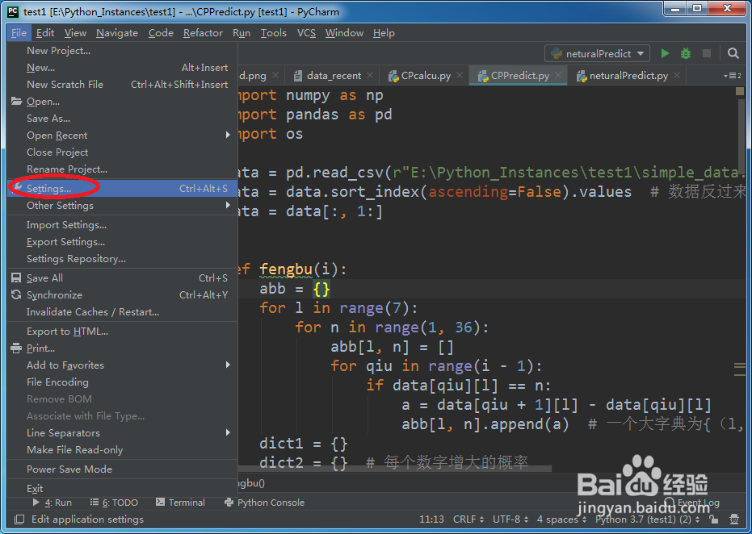Open Settings Repository... entry
The image size is (752, 534).
click(x=122, y=259)
